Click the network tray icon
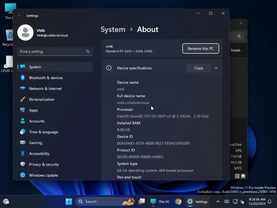The height and width of the screenshot is (208, 277). (235, 201)
